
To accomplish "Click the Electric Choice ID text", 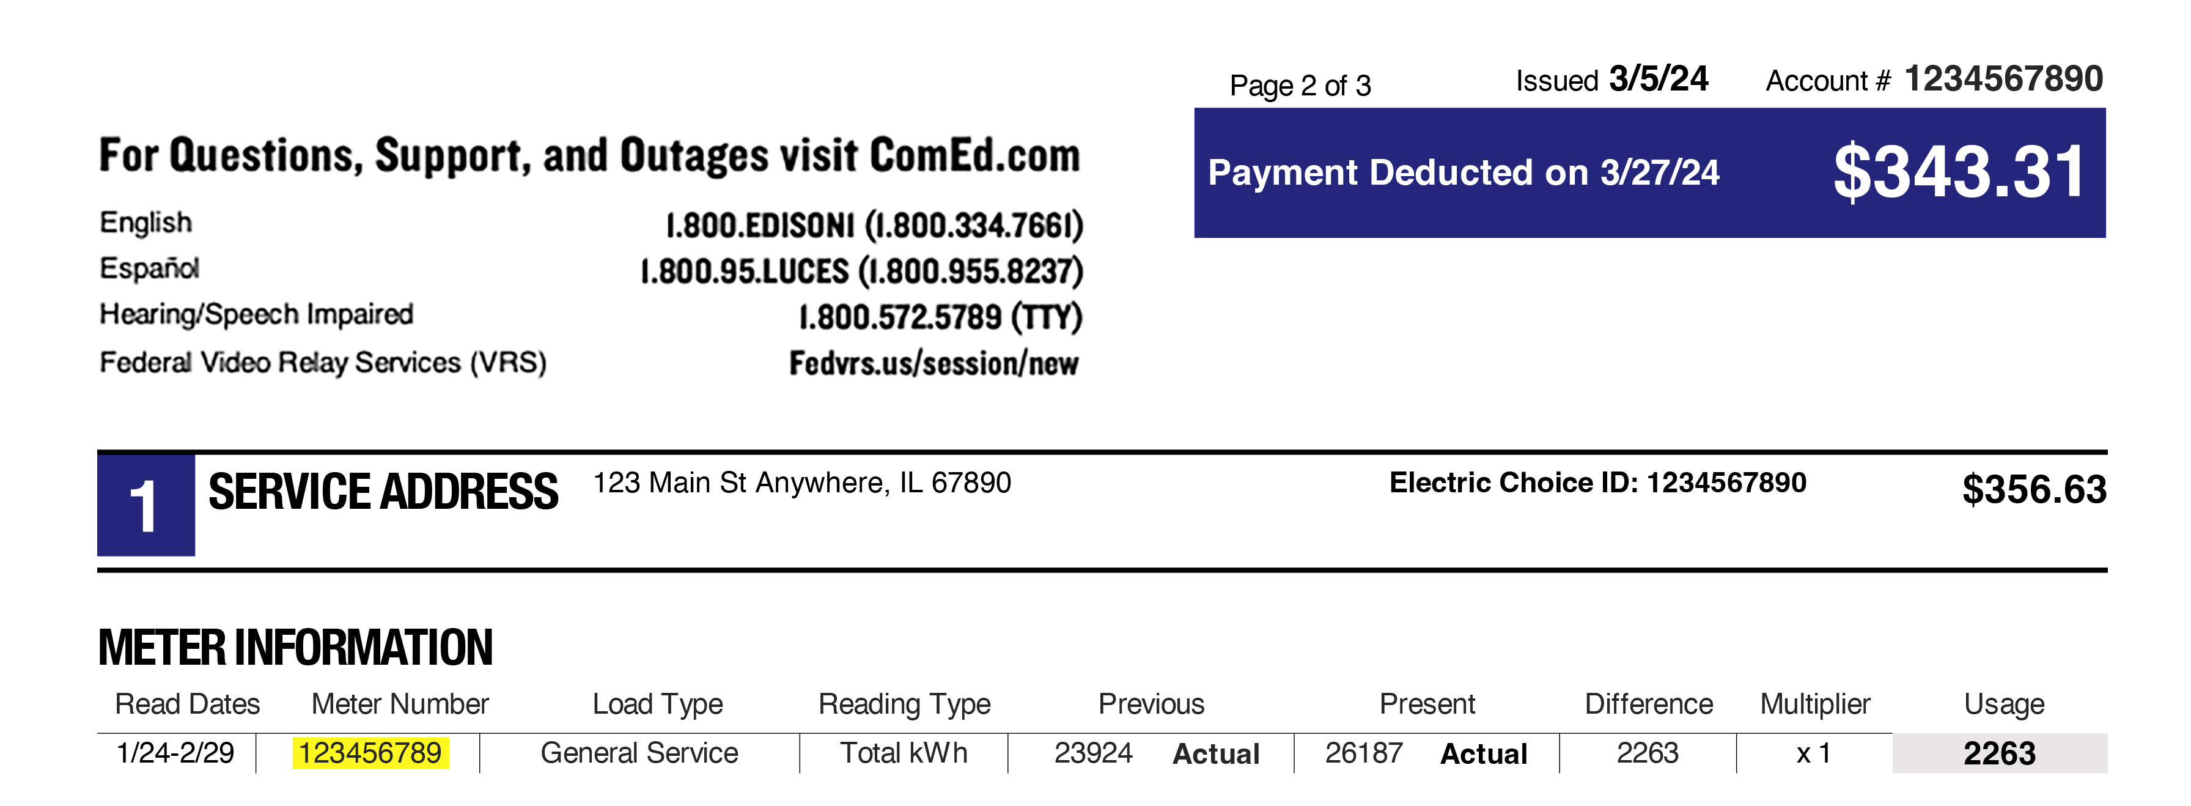I will (1596, 482).
